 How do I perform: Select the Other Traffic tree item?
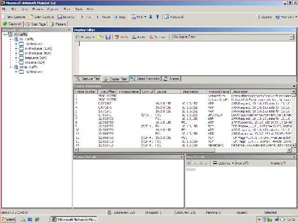pyautogui.click(x=28, y=67)
